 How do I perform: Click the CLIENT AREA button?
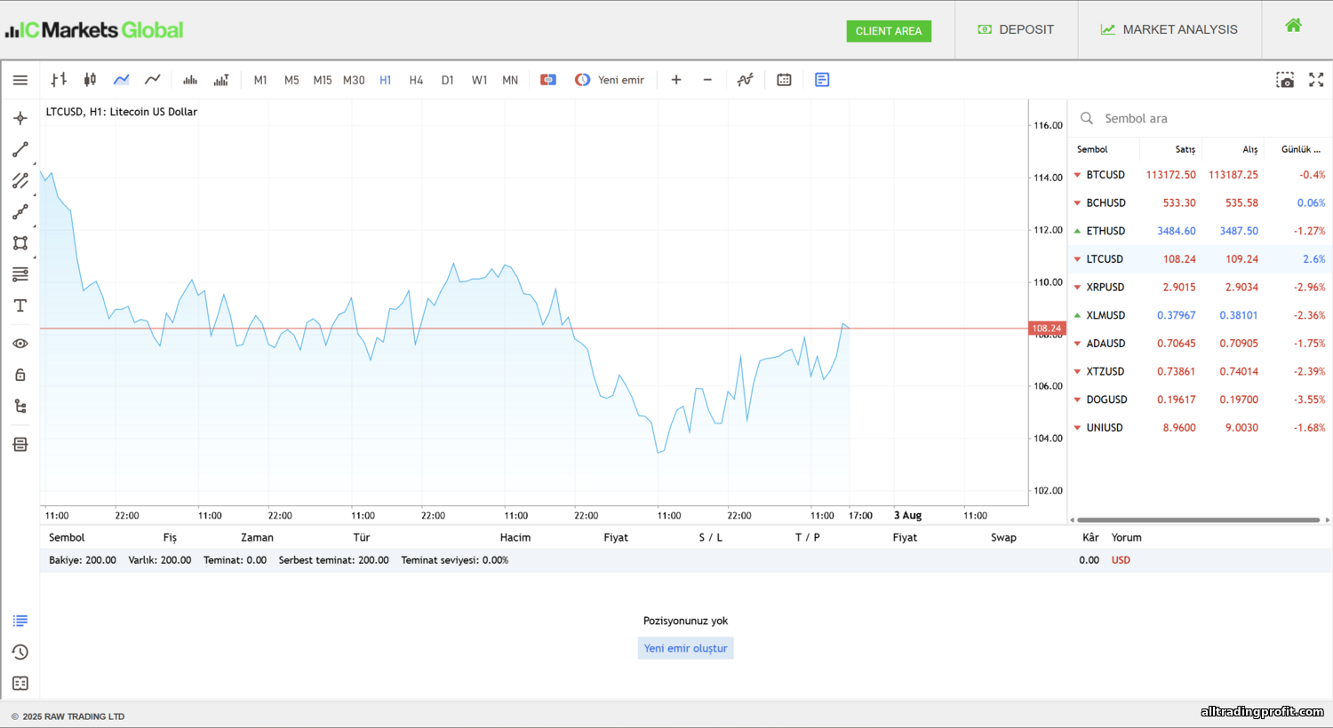889,31
